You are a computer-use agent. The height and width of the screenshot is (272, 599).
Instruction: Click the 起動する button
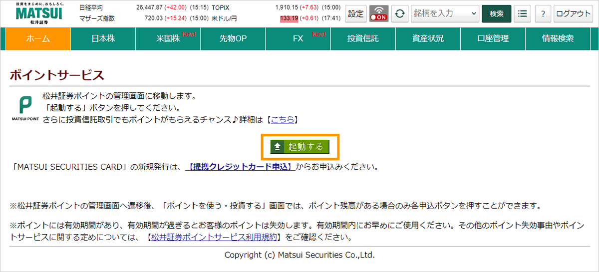299,147
